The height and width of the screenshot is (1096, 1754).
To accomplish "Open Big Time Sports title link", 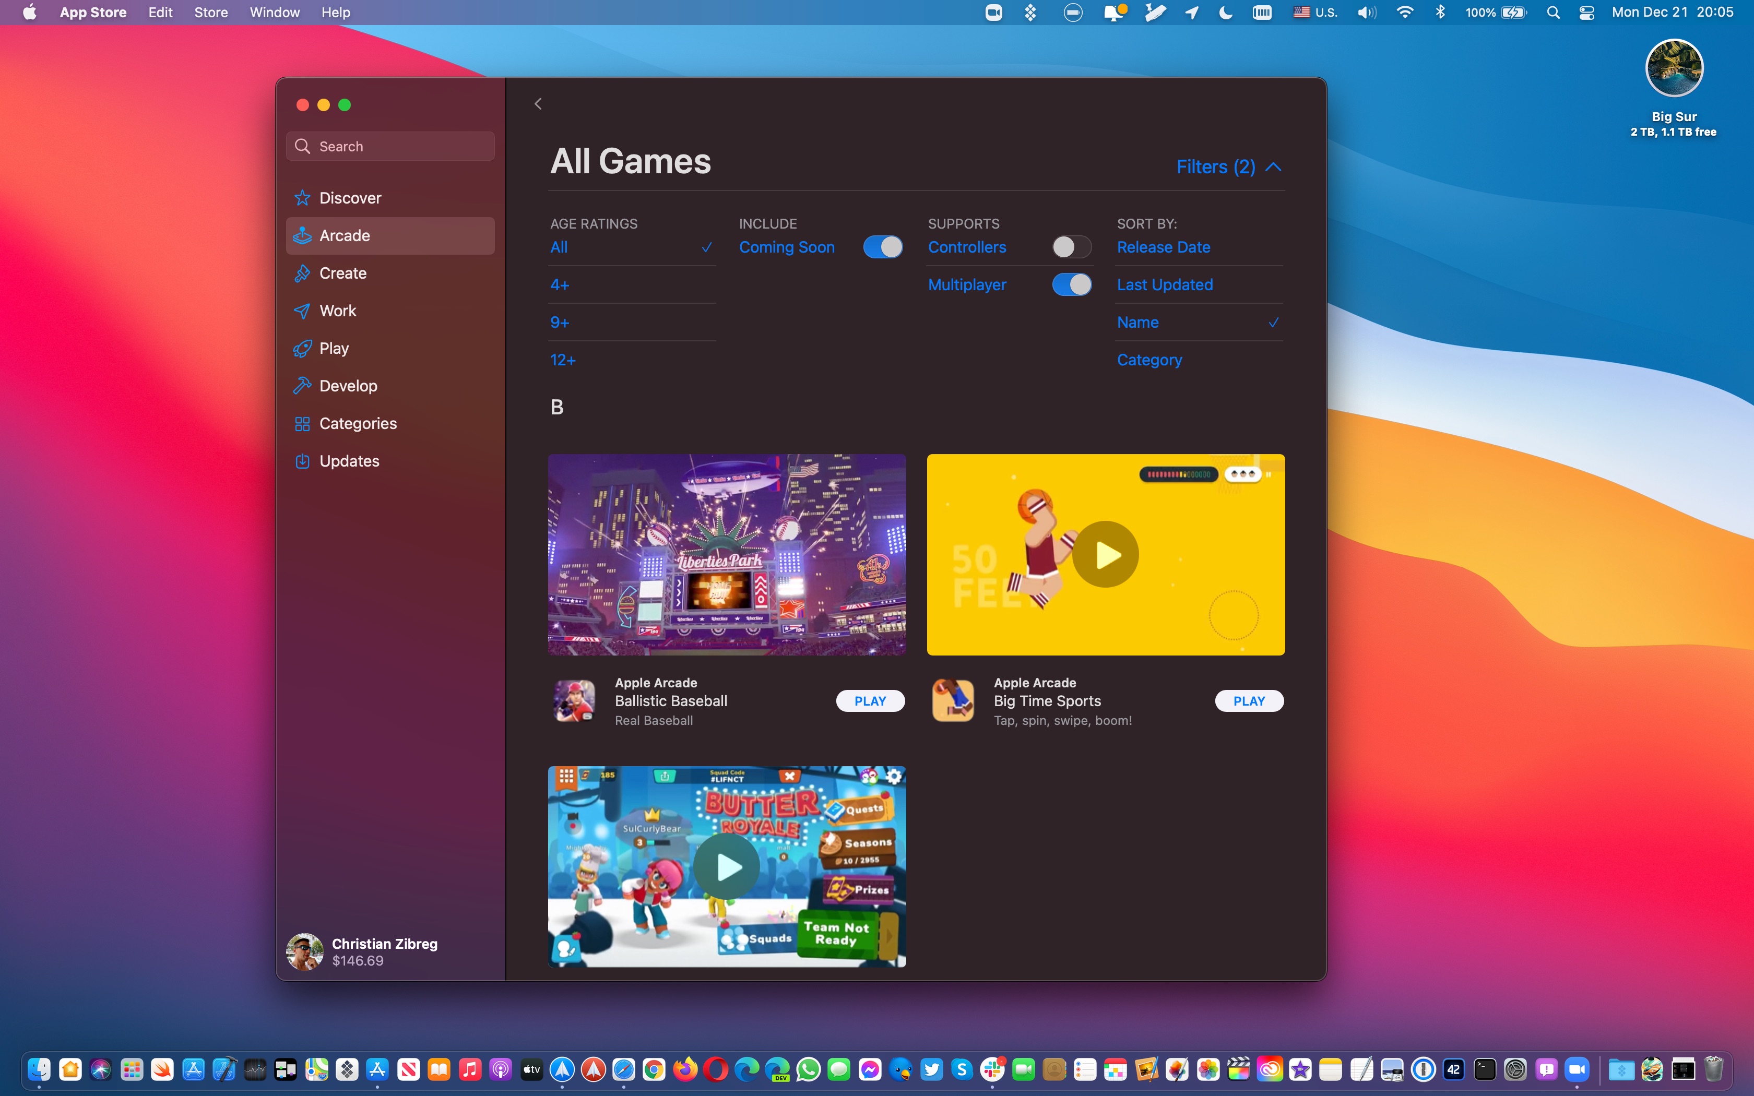I will pos(1047,701).
